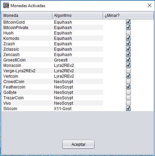
Task: Select the GroestlCoin coin name
Action: (15, 60)
